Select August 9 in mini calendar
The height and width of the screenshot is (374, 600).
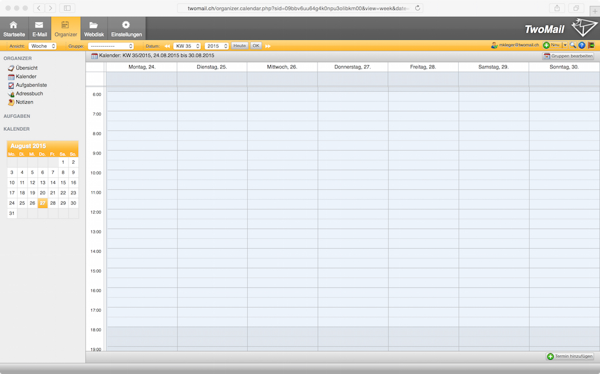pyautogui.click(x=73, y=173)
